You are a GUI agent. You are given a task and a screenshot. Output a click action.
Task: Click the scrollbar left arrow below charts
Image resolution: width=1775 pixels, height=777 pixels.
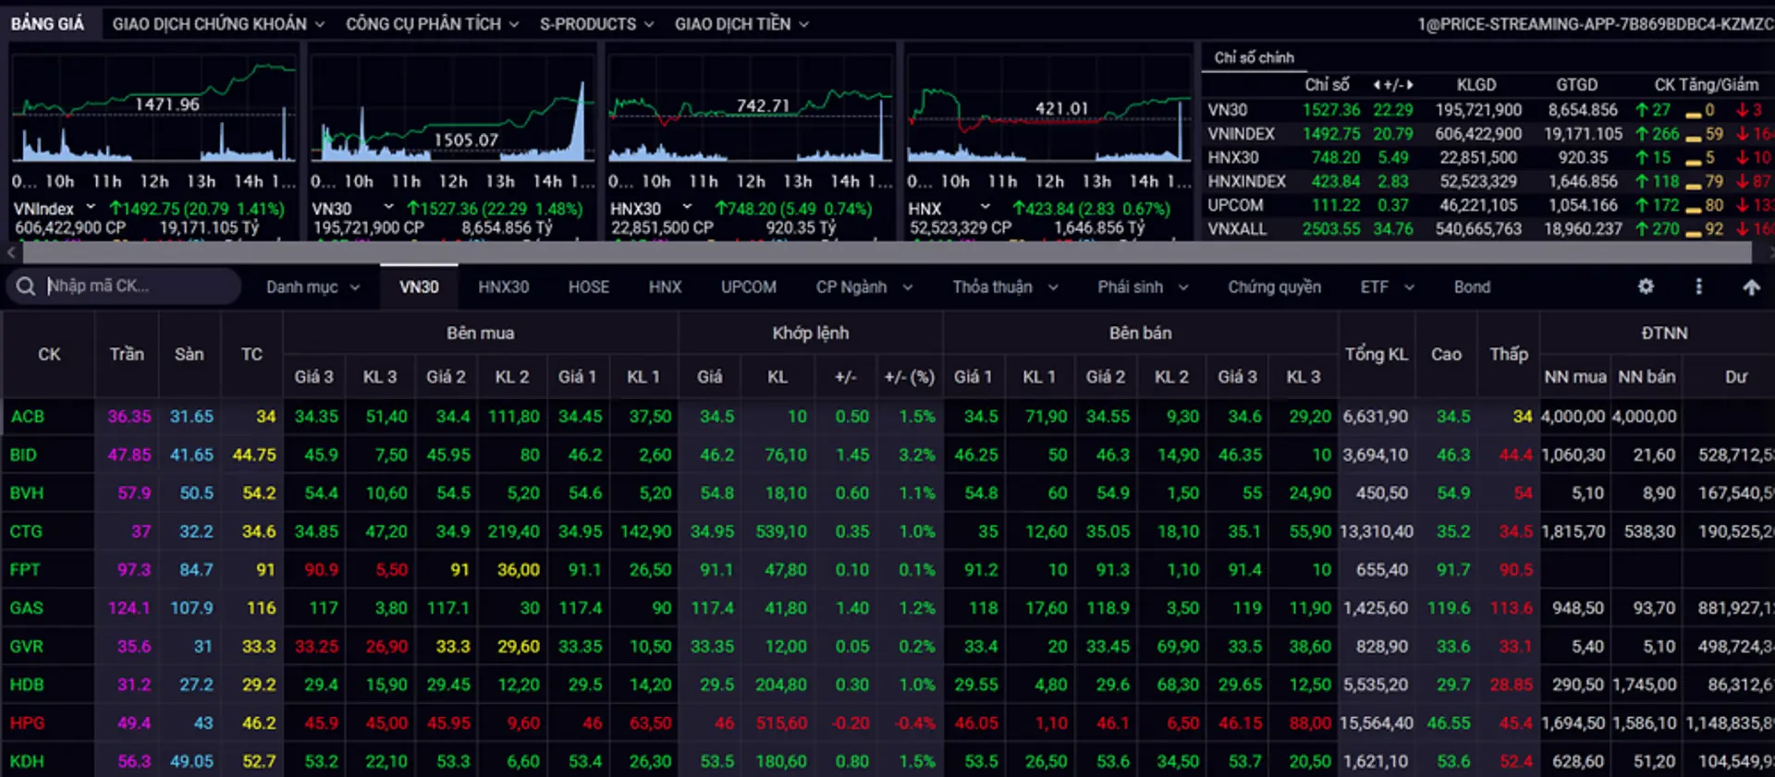11,251
